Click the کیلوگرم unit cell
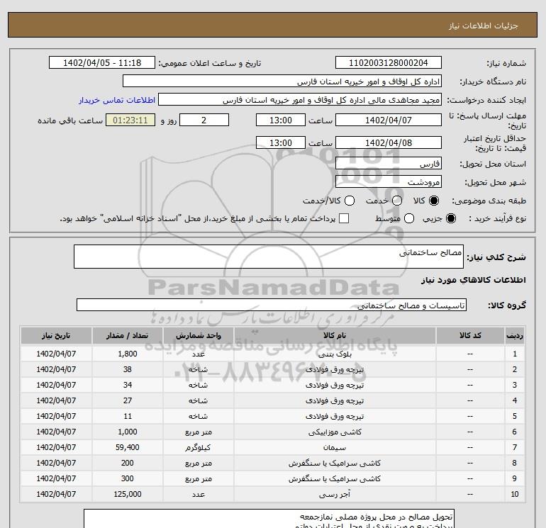Screen dimensions: 546x528 [x=199, y=448]
